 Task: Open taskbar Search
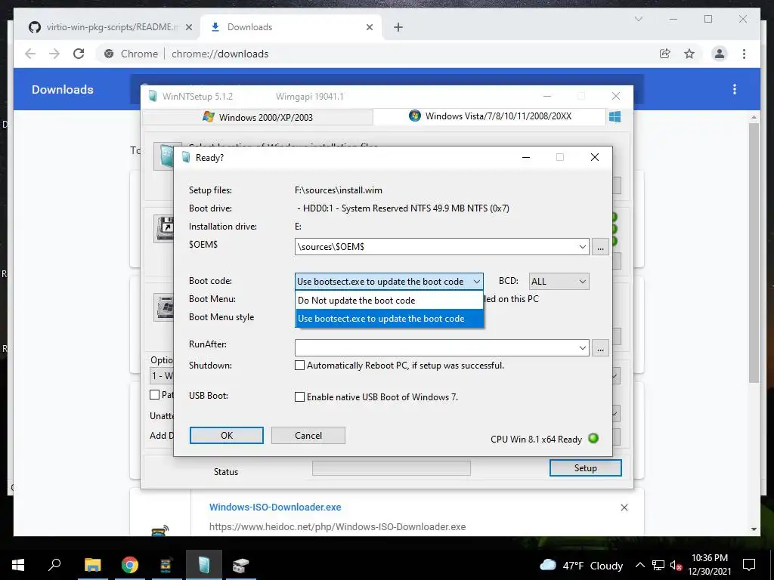tap(54, 565)
